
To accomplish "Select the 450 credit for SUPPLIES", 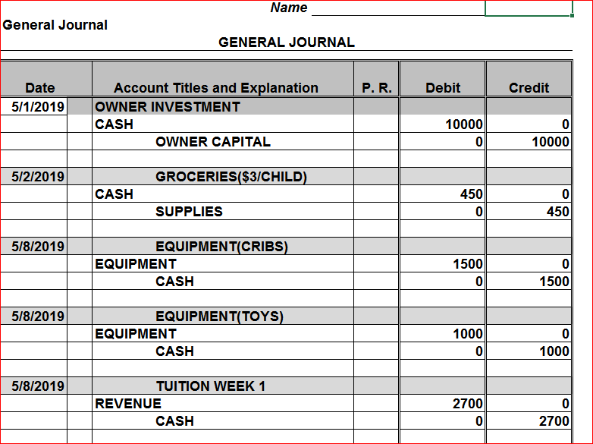I will pos(529,212).
